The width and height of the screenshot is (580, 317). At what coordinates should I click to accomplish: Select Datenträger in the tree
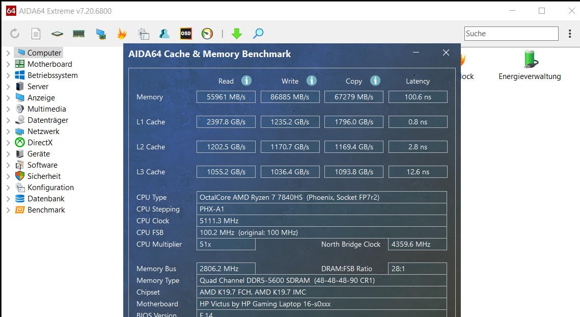pyautogui.click(x=48, y=120)
